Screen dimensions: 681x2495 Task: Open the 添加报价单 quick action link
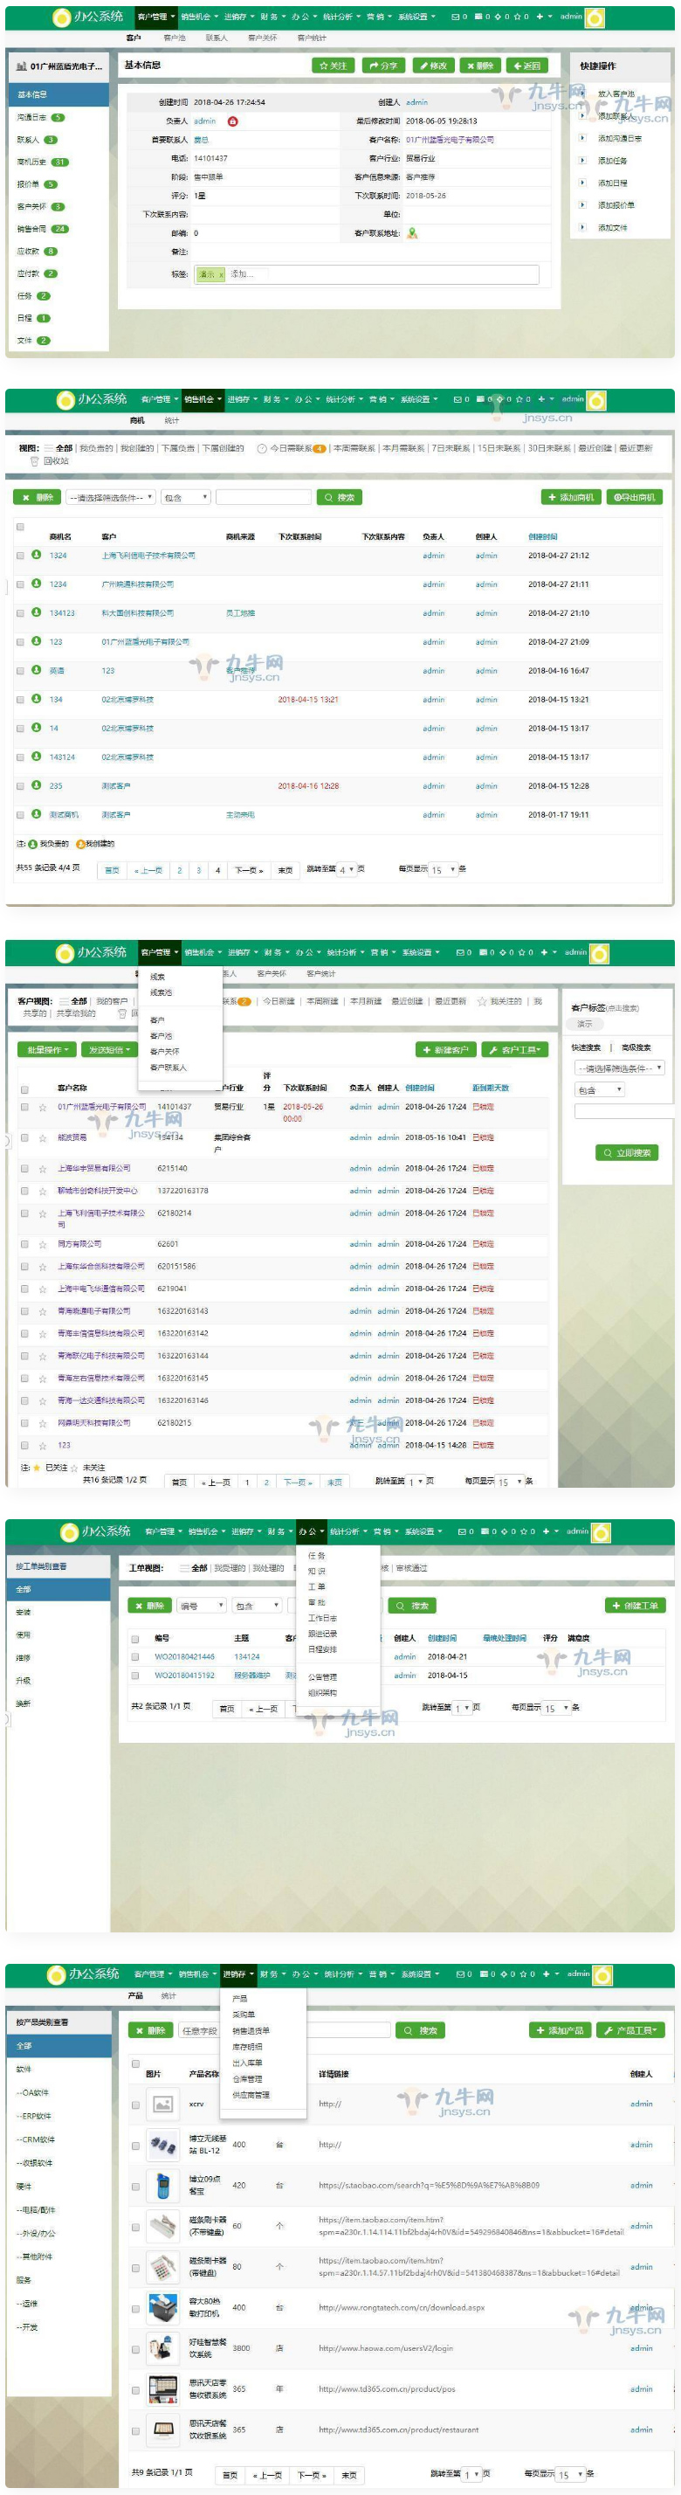pos(616,205)
